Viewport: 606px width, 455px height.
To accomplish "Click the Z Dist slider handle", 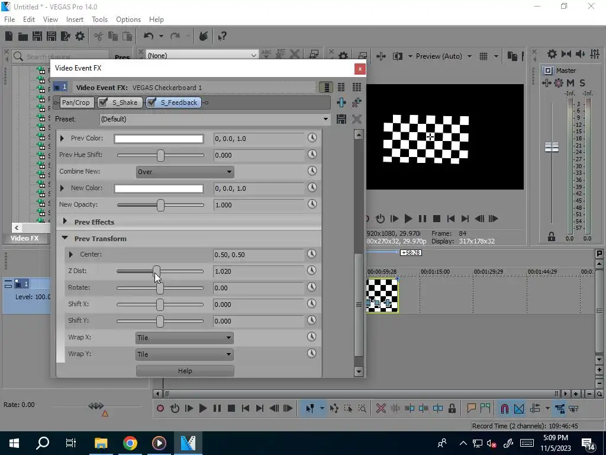I will pyautogui.click(x=156, y=271).
